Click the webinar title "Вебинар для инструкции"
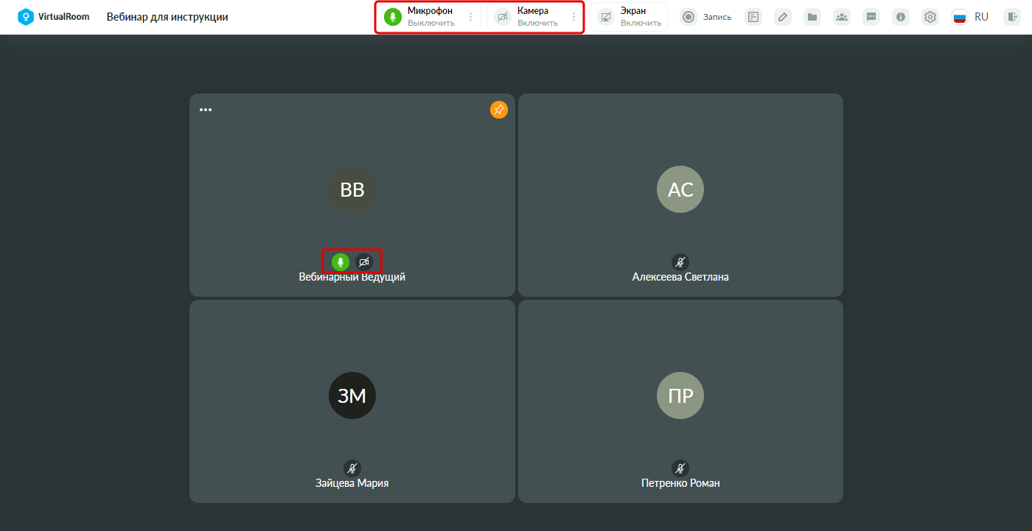 click(x=167, y=17)
